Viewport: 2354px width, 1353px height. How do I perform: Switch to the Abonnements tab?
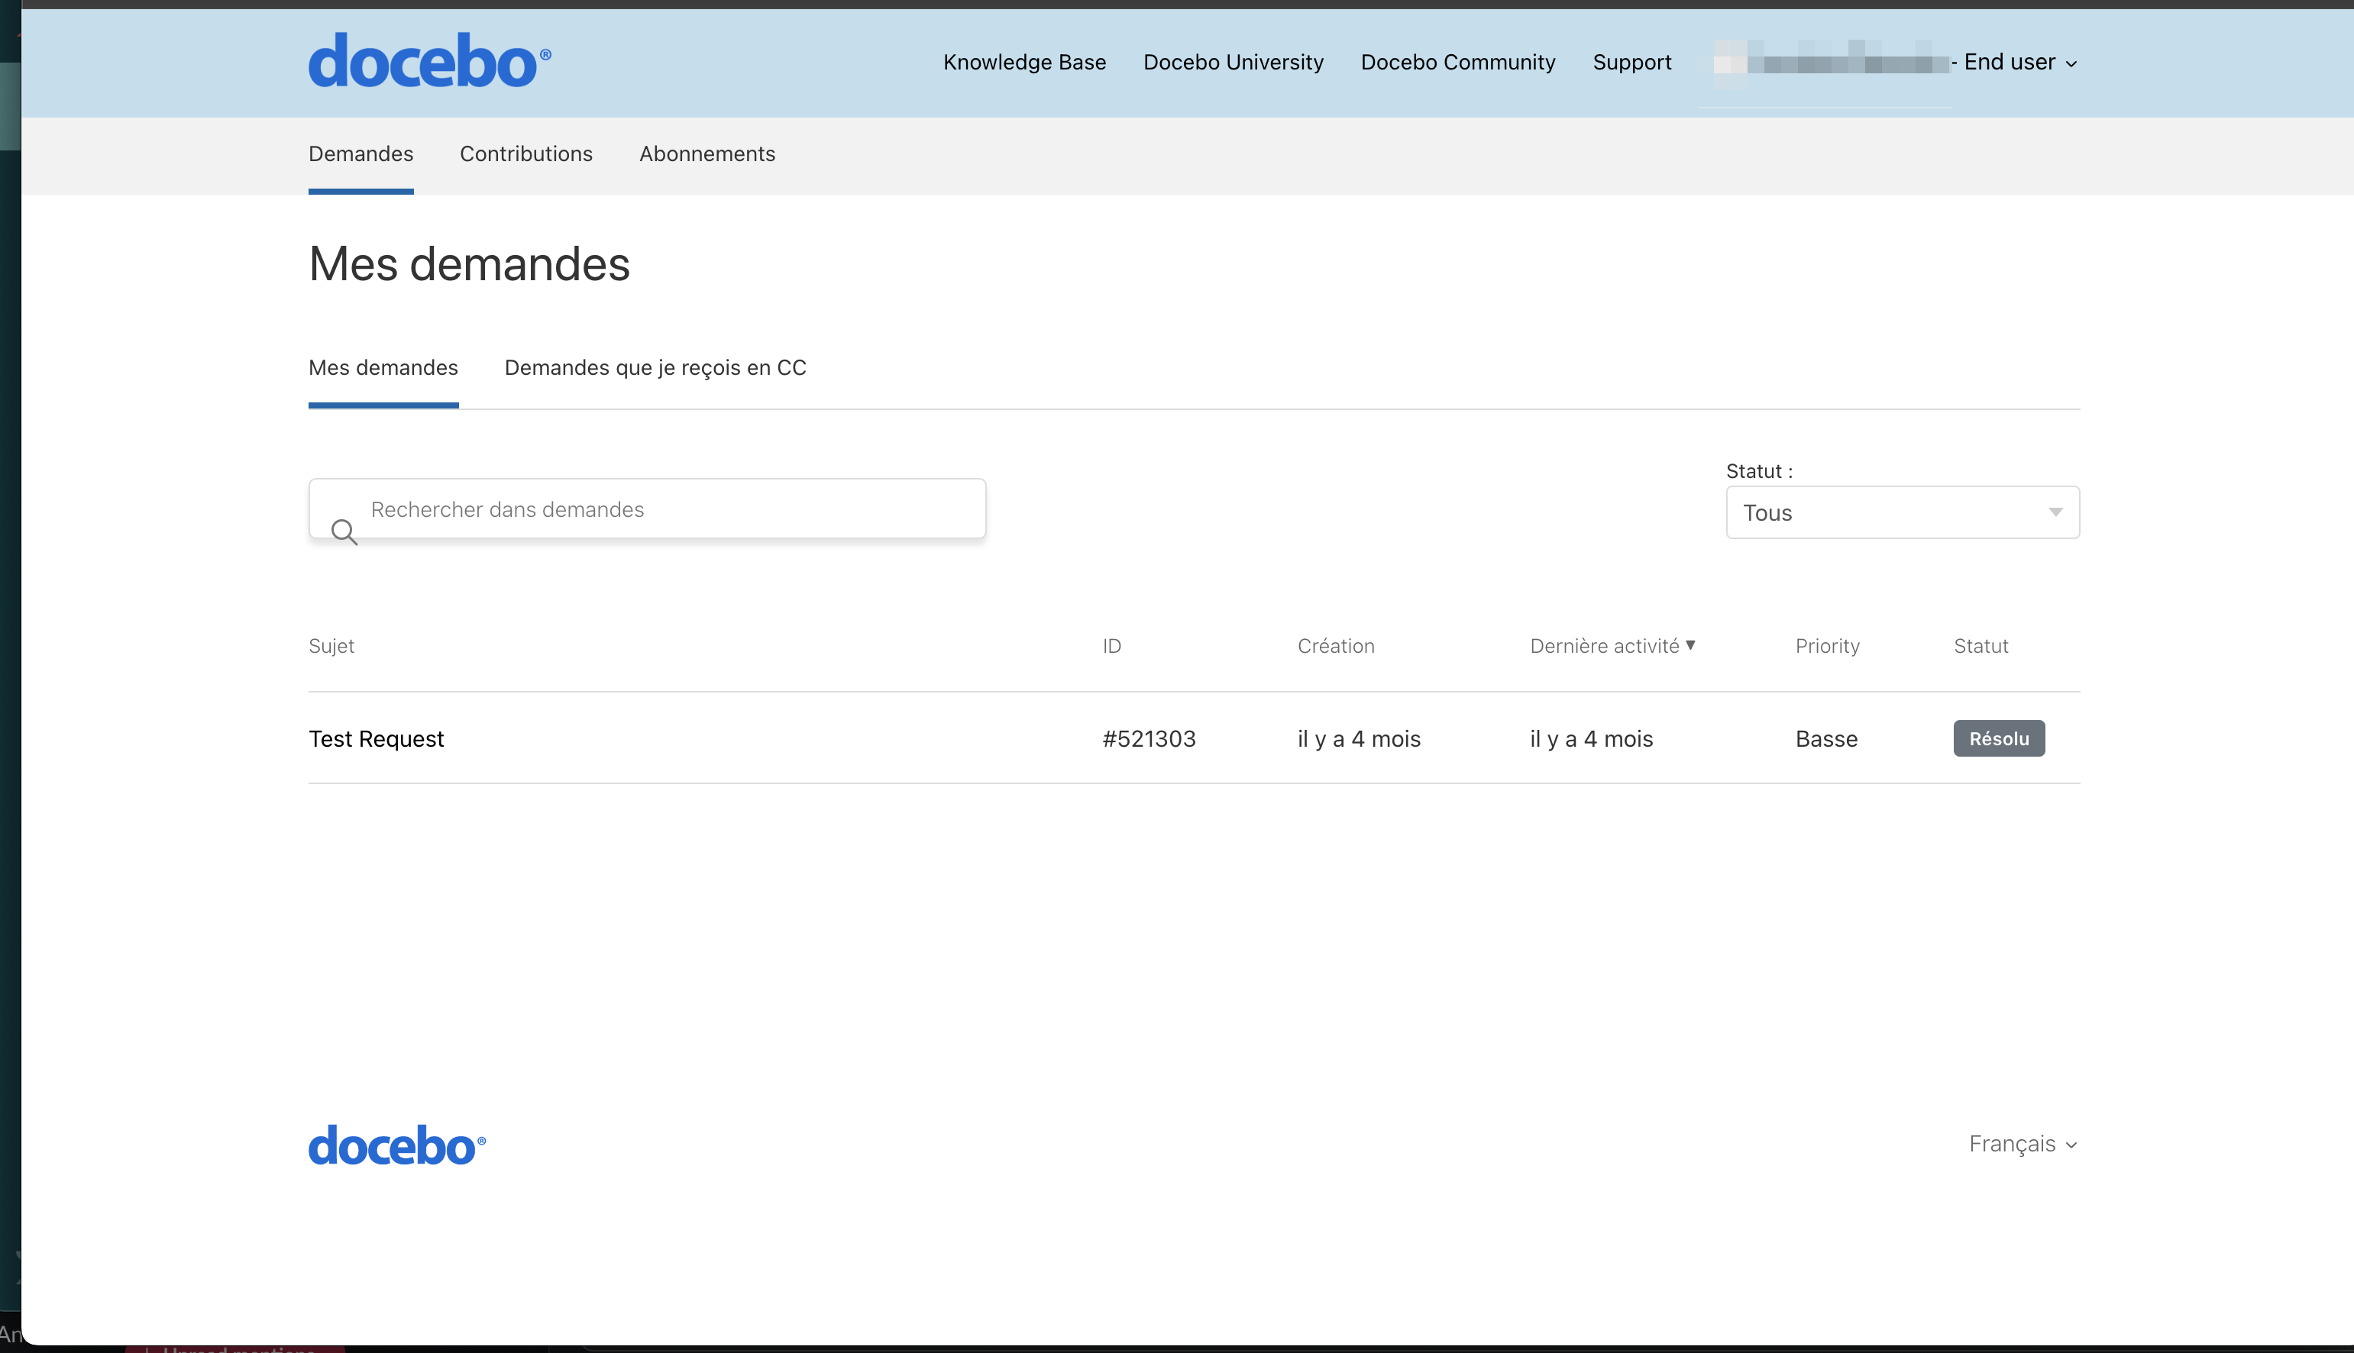707,154
